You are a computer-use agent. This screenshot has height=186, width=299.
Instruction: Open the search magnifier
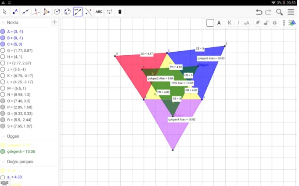coord(279,12)
